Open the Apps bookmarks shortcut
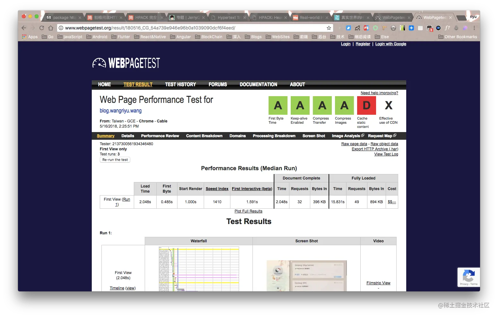The width and height of the screenshot is (498, 317). (30, 37)
